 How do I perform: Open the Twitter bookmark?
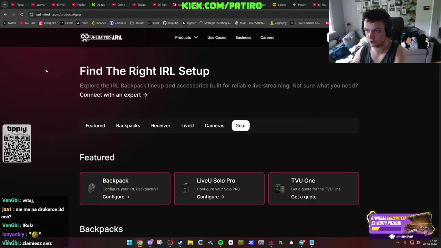tap(9, 23)
